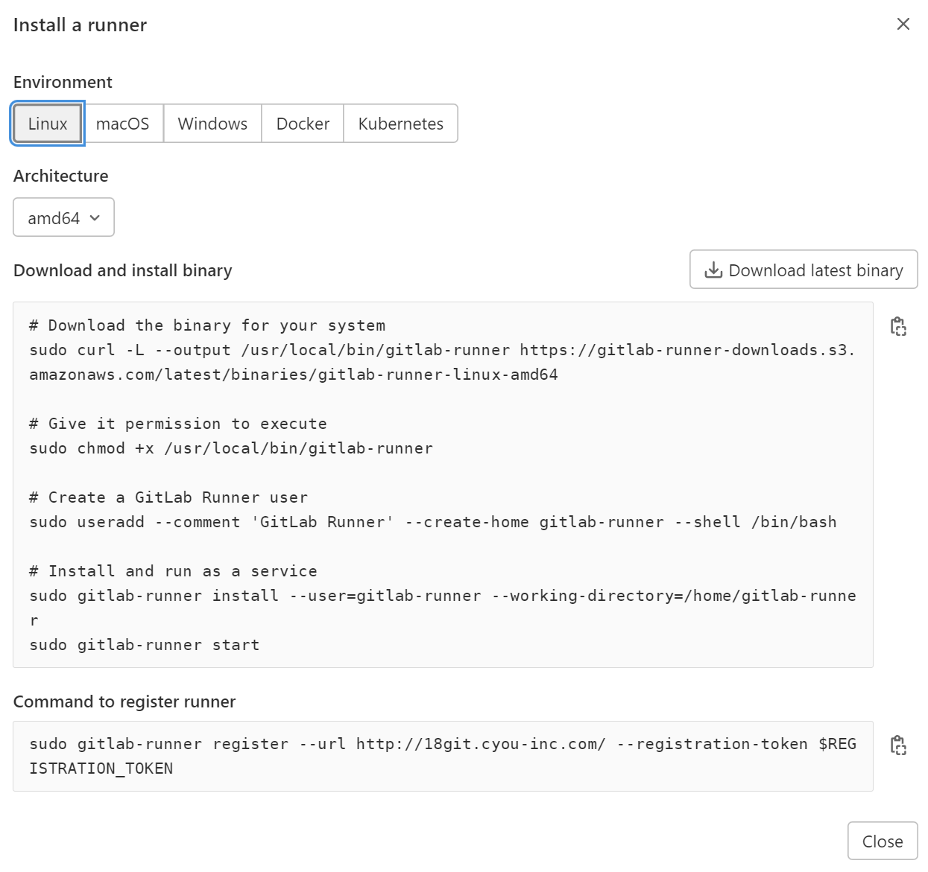Switch to the macOS environment
Image resolution: width=928 pixels, height=872 pixels.
pyautogui.click(x=123, y=124)
